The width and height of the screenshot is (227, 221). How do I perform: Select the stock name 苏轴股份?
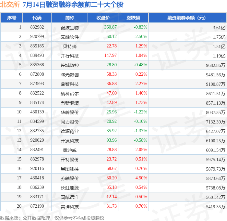(70, 178)
